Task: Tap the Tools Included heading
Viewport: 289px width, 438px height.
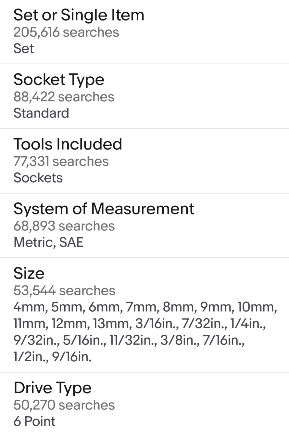Action: tap(68, 144)
